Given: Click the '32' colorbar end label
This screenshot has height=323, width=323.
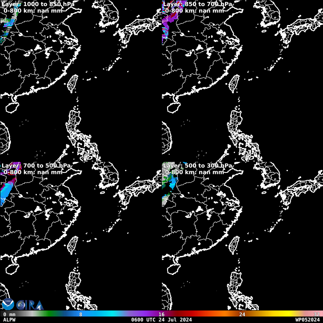Looking at the screenshot, I should [x=317, y=315].
